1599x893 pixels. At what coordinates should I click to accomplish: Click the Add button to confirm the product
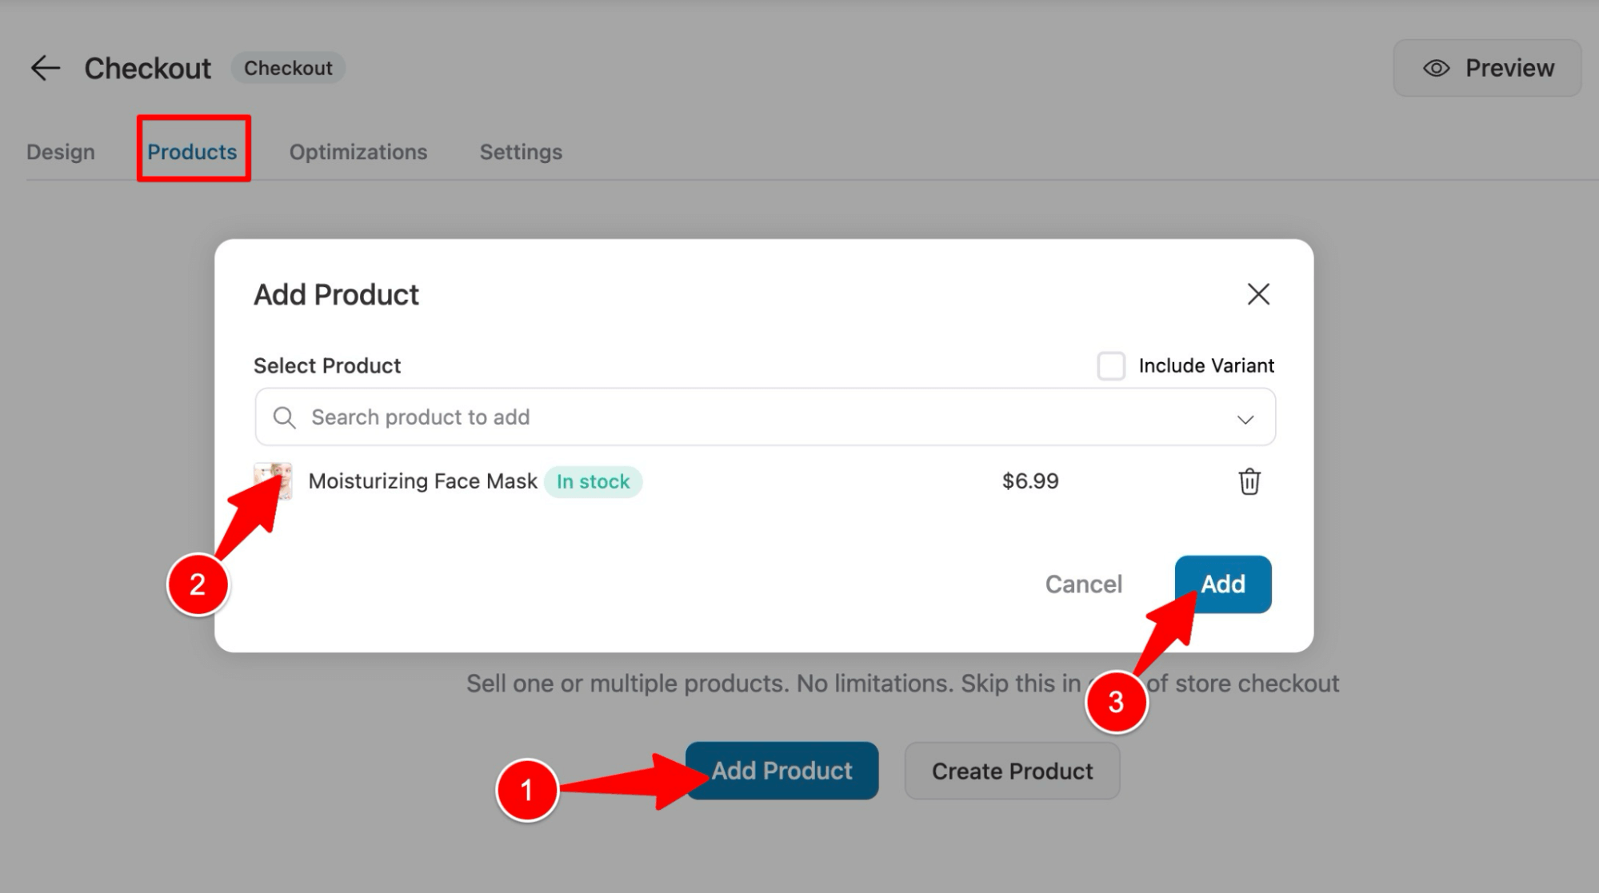tap(1223, 584)
